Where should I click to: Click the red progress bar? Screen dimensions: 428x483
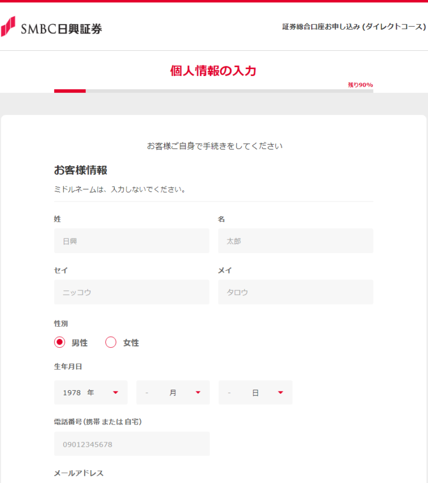pos(70,90)
